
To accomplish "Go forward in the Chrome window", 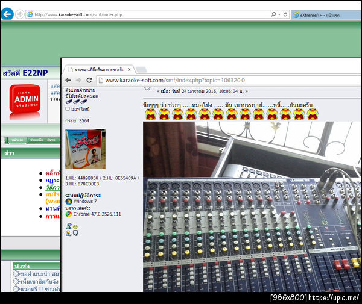I will [78, 80].
